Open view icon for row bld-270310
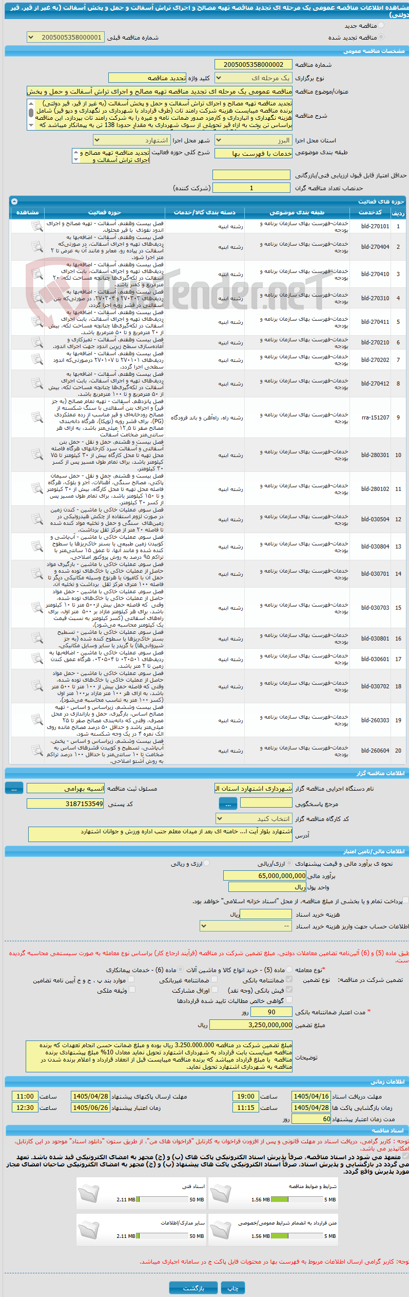Image resolution: width=409 pixels, height=1297 pixels. [36, 298]
